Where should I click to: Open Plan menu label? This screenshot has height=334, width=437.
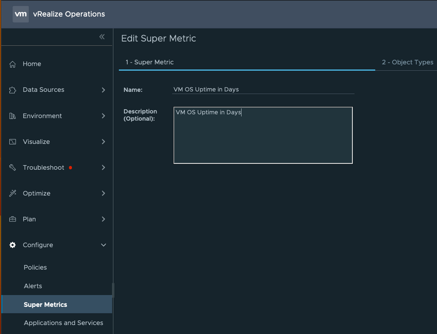29,219
